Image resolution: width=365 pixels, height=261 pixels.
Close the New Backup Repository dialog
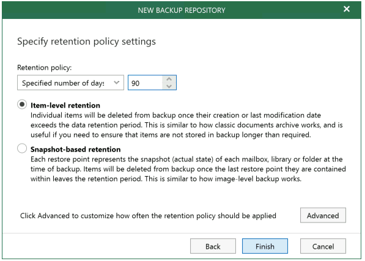pyautogui.click(x=347, y=9)
